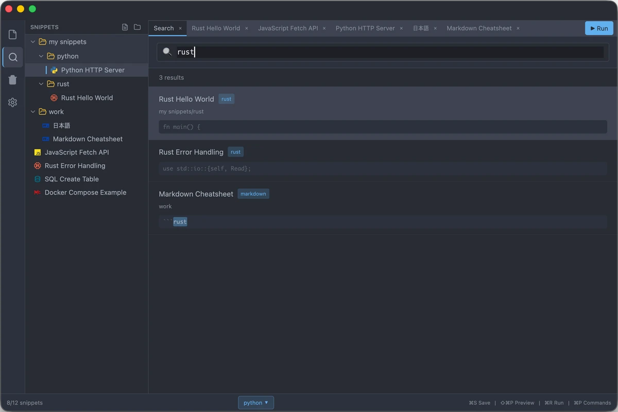Click ⌘S Save in status bar

click(479, 403)
